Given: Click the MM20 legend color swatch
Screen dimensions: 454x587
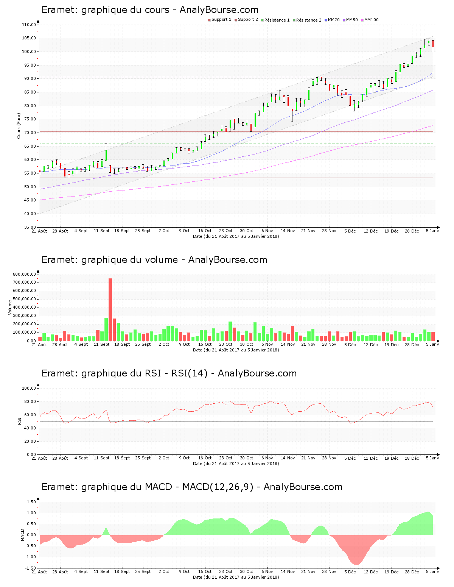Looking at the screenshot, I should coord(326,20).
